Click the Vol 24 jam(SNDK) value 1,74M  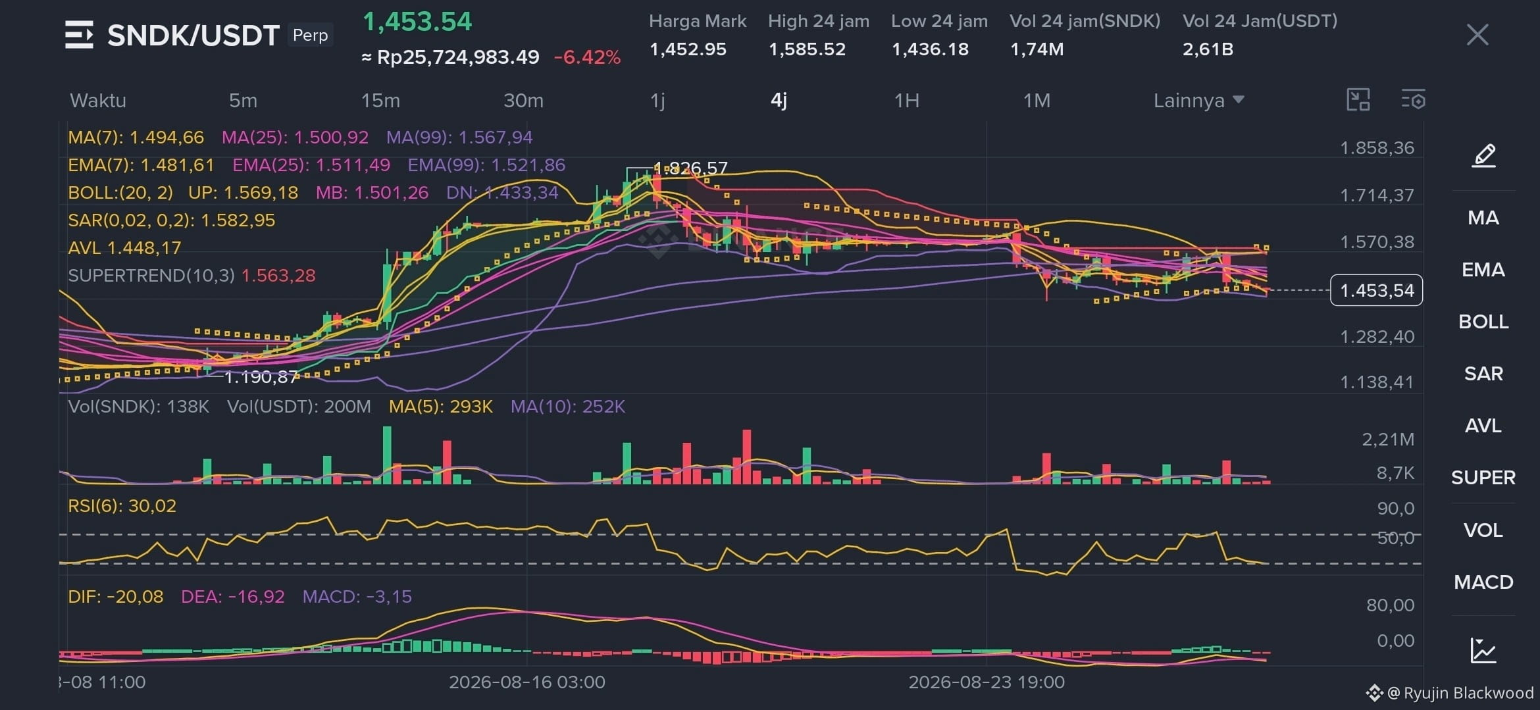pyautogui.click(x=1037, y=49)
